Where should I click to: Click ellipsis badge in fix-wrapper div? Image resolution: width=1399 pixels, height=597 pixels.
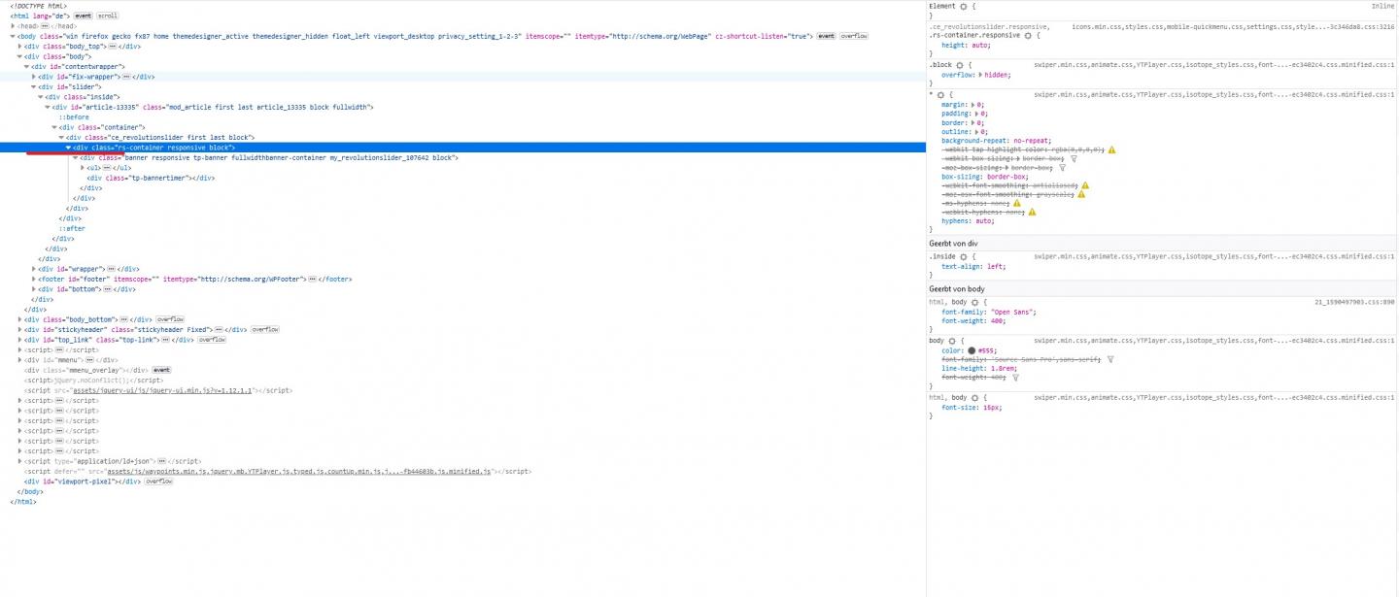pyautogui.click(x=125, y=76)
